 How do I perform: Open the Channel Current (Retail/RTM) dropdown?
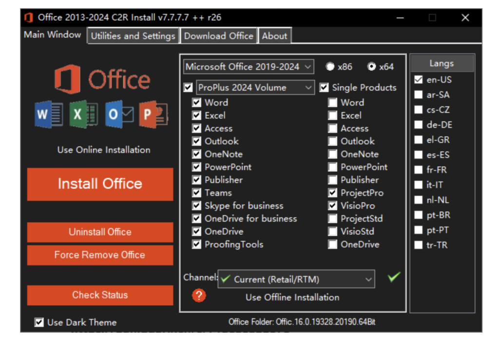tap(296, 279)
